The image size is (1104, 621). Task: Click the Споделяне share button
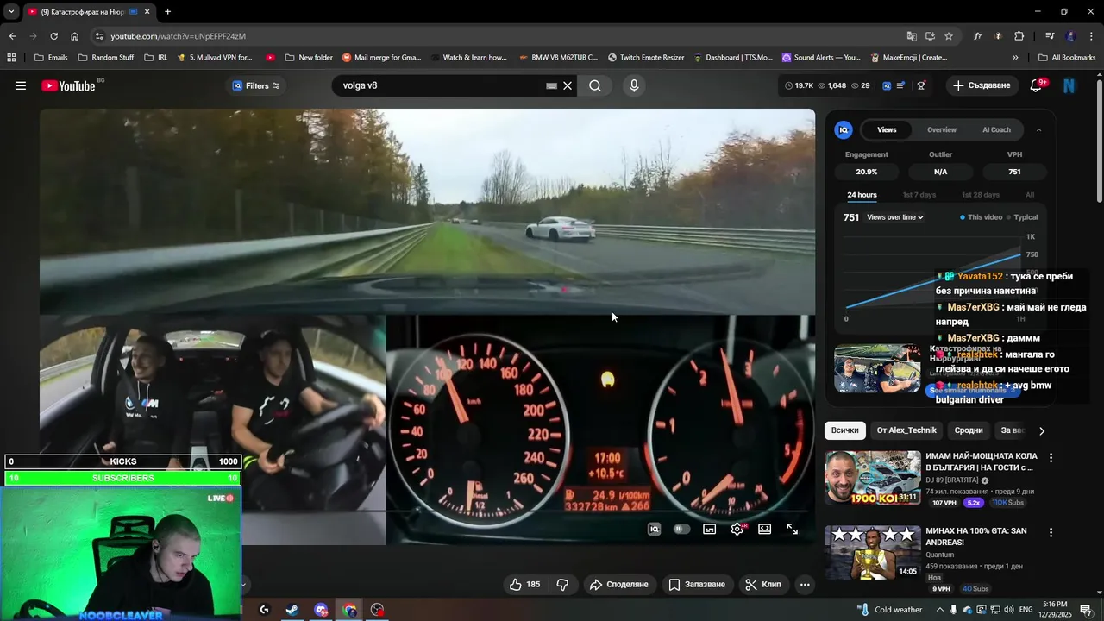coord(618,584)
